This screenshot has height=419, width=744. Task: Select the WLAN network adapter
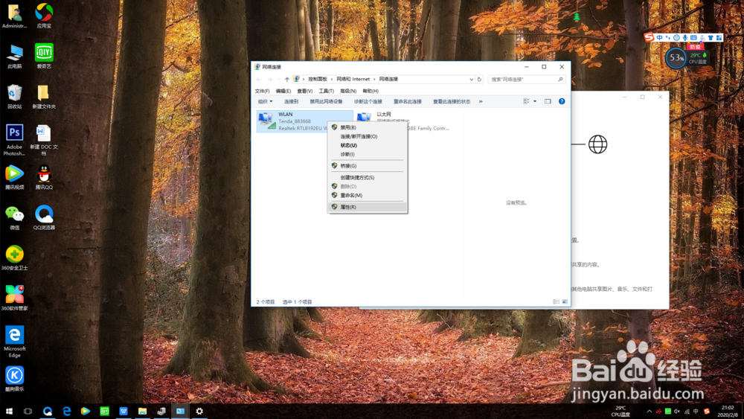tap(304, 121)
